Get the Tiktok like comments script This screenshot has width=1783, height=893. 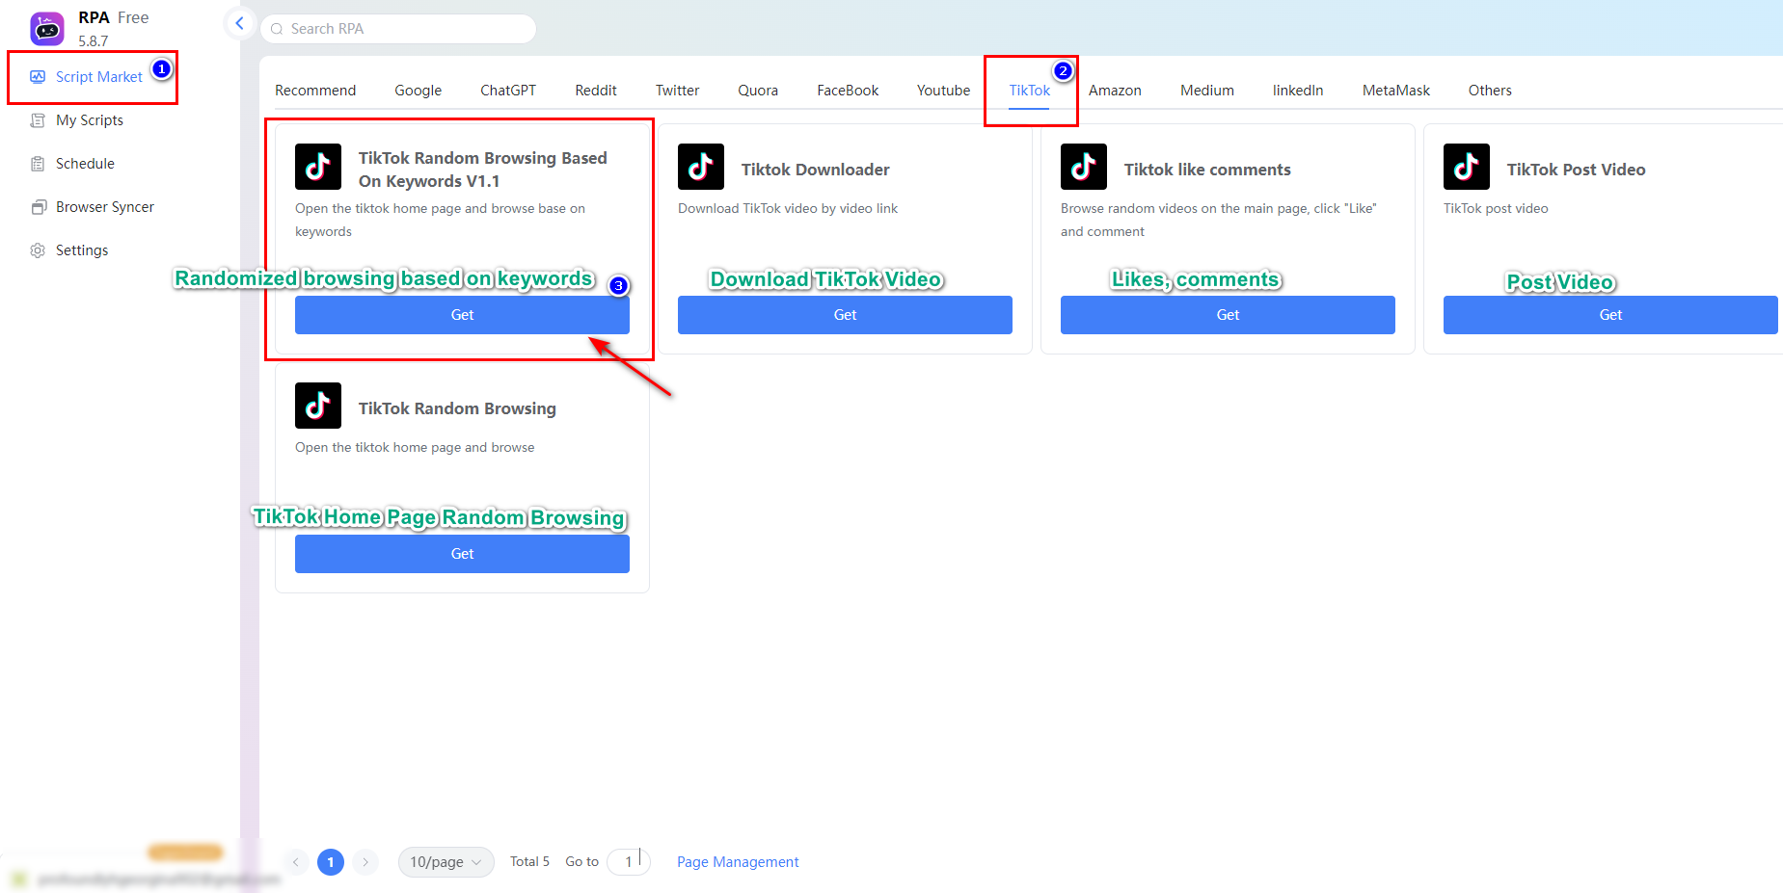click(x=1228, y=315)
